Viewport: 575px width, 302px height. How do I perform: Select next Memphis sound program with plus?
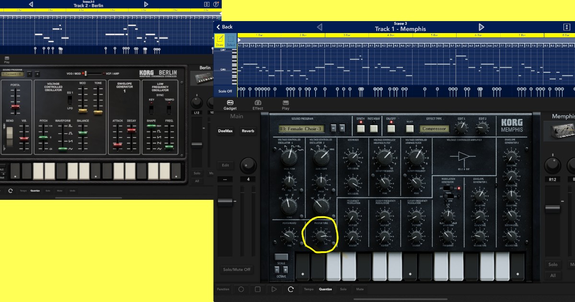342,128
